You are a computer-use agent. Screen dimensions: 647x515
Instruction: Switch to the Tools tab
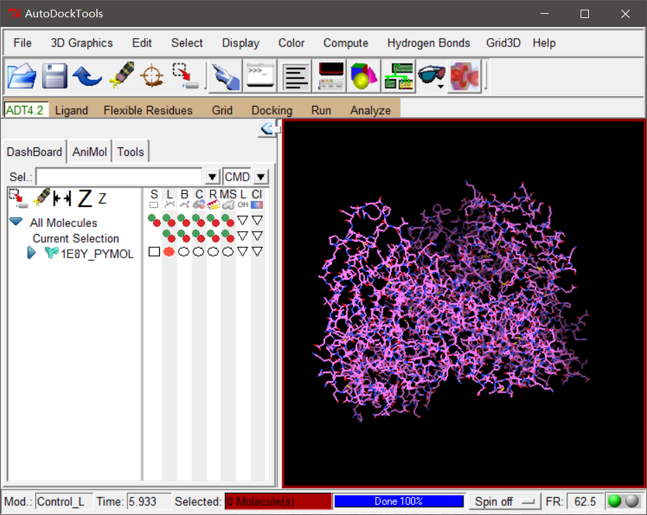(130, 152)
